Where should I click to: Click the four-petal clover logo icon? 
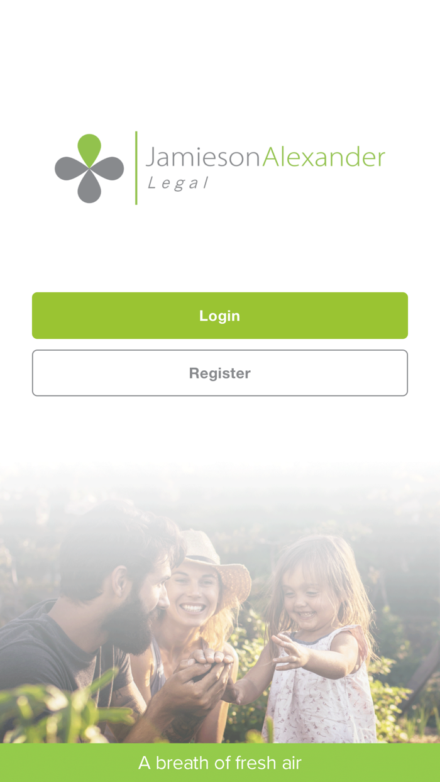coord(89,168)
